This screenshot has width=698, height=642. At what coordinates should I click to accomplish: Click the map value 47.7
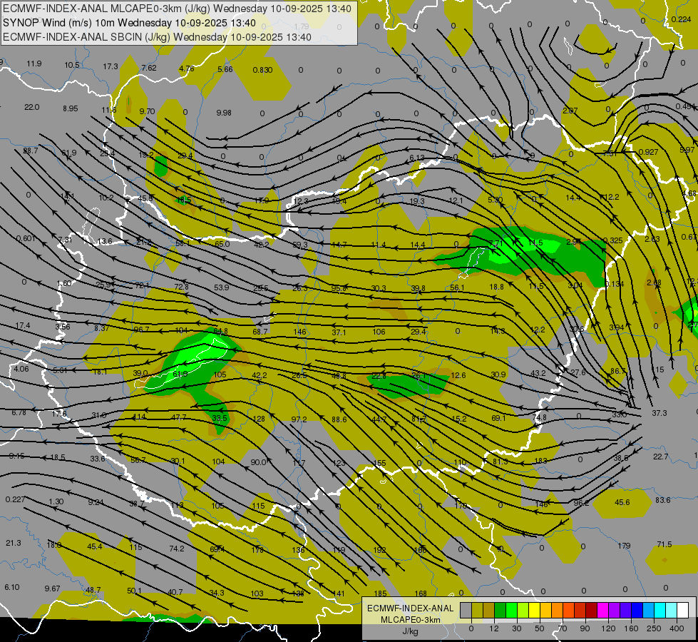point(178,417)
